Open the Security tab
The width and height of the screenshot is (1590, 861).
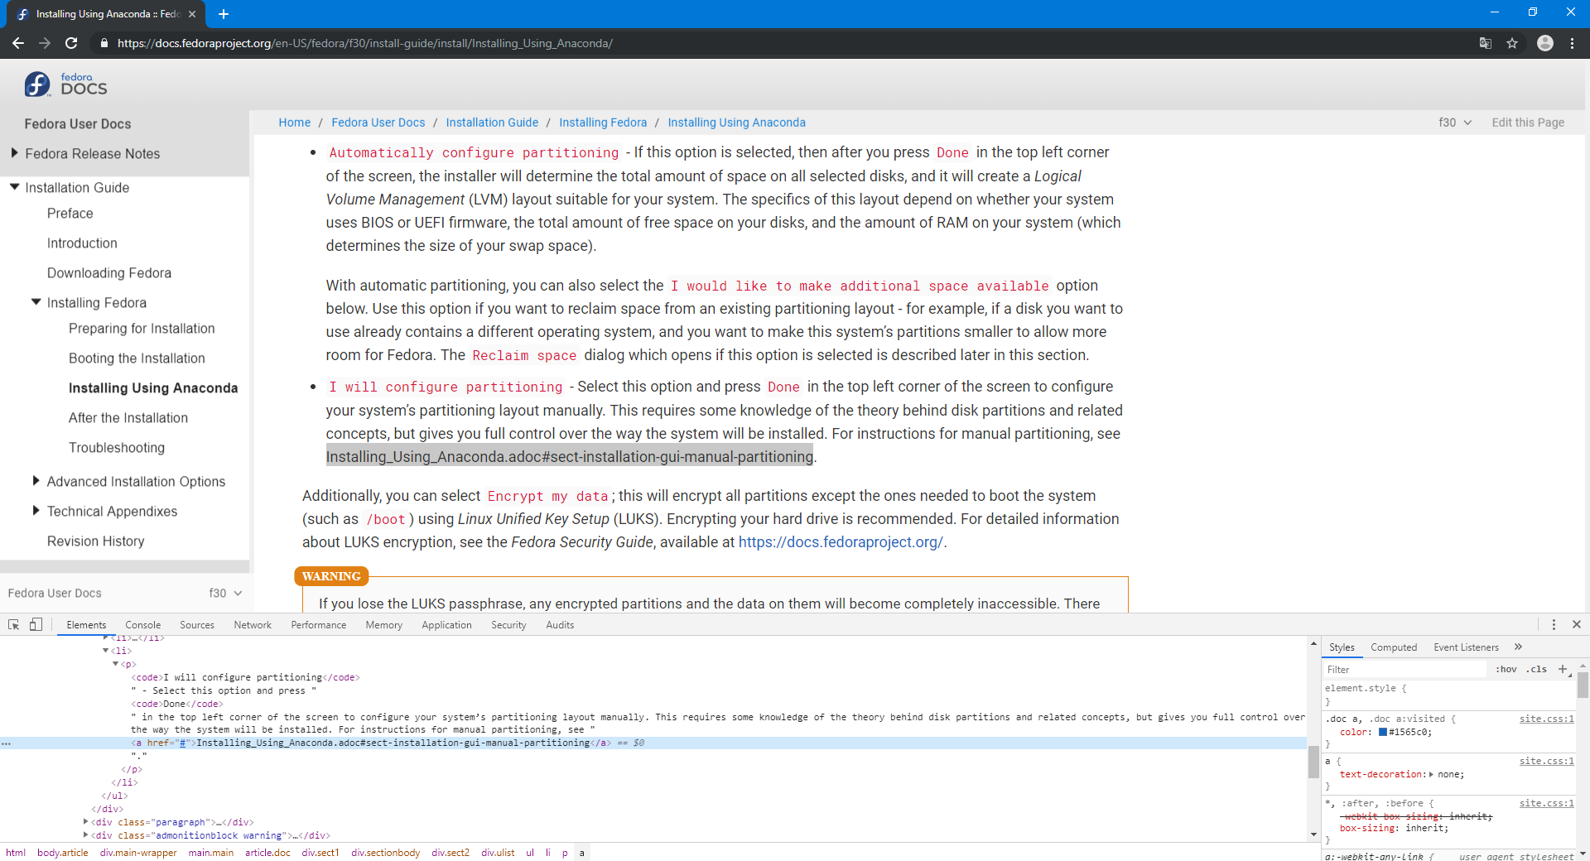click(508, 625)
